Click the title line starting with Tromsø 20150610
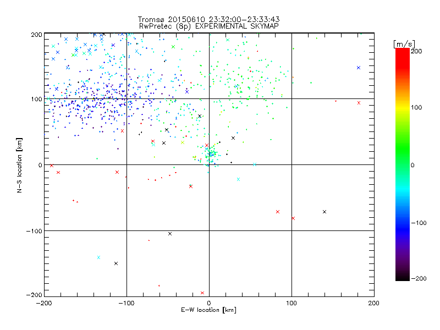Viewport: 440px width, 330px height. tap(209, 19)
